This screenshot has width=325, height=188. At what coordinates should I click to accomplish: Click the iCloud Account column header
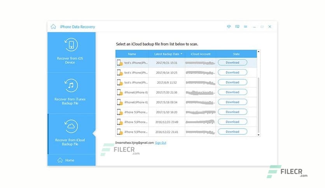click(201, 54)
